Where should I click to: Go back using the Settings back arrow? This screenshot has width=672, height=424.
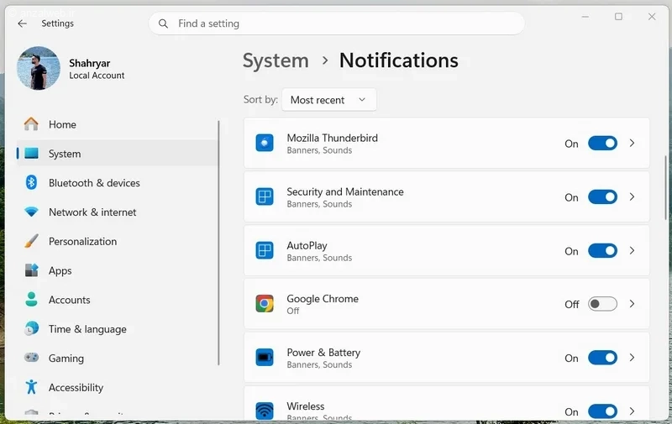(x=23, y=24)
